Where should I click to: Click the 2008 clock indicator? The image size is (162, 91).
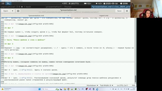coord(124,4)
